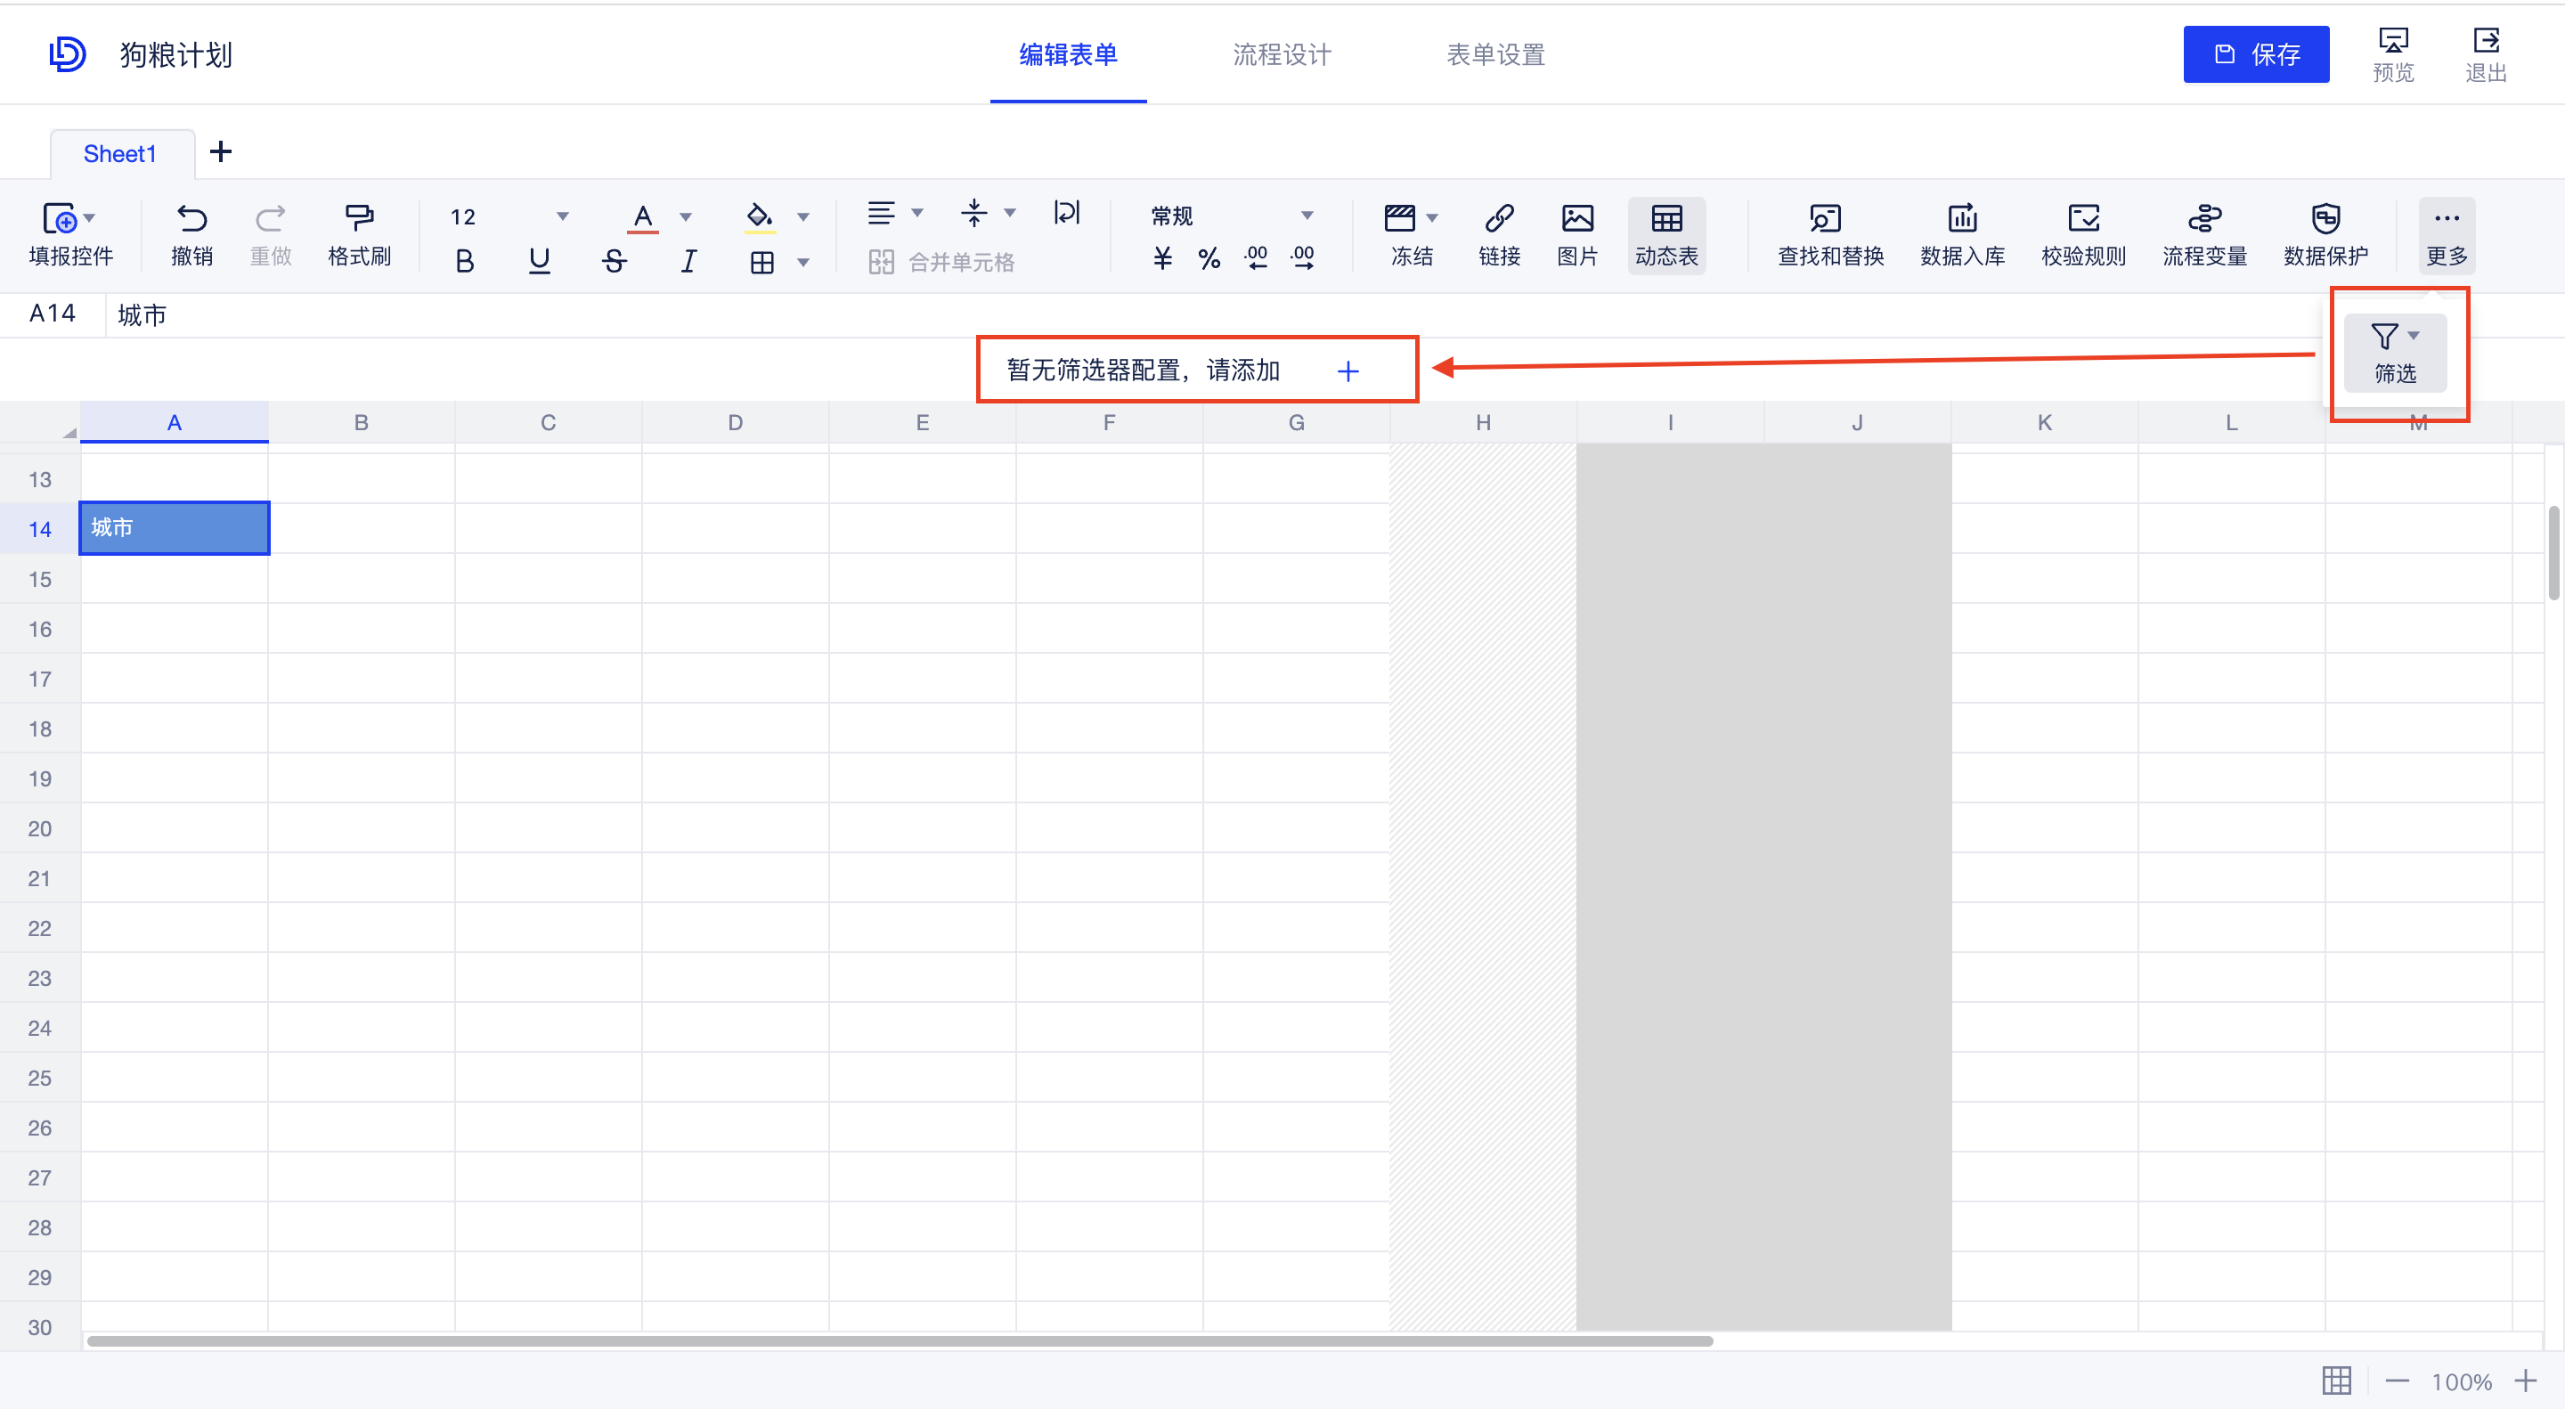Toggle the 动态表 (dynamic table) mode

click(1667, 235)
